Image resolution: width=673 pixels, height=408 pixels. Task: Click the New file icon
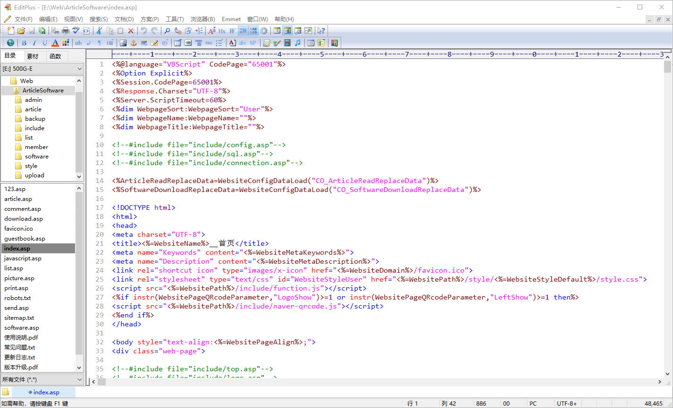click(x=10, y=31)
